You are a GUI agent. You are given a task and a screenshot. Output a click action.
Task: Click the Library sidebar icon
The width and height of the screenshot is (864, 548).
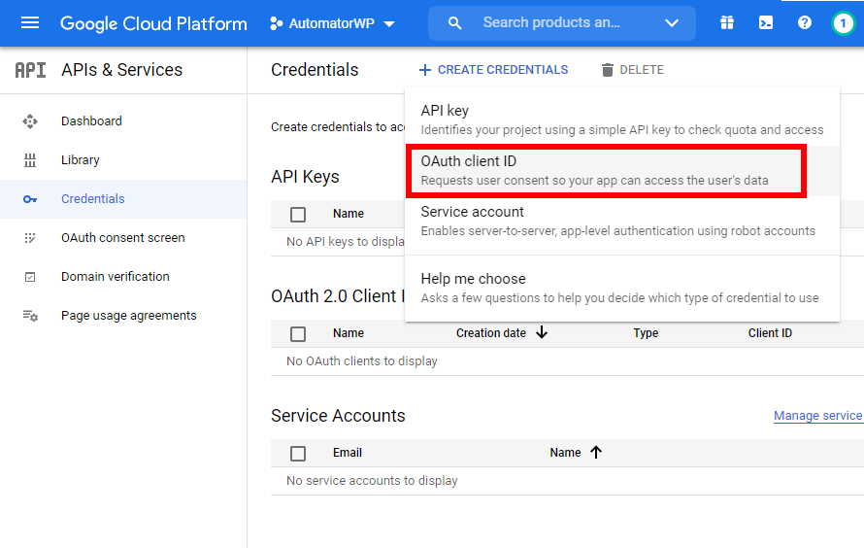(30, 160)
